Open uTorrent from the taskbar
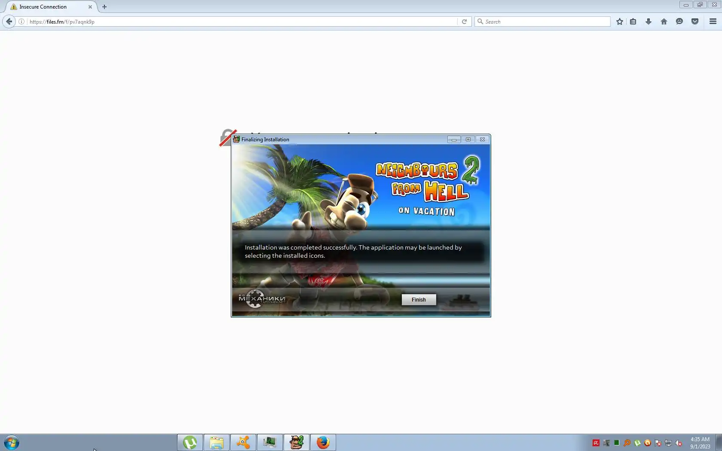This screenshot has width=722, height=451. [190, 442]
